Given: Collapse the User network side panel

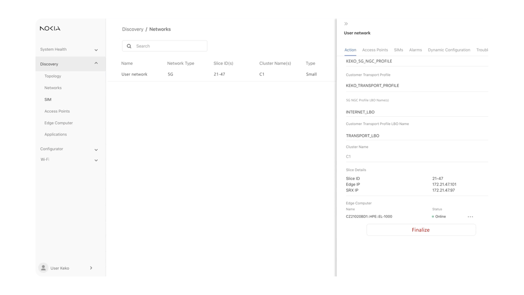Looking at the screenshot, I should click(346, 24).
